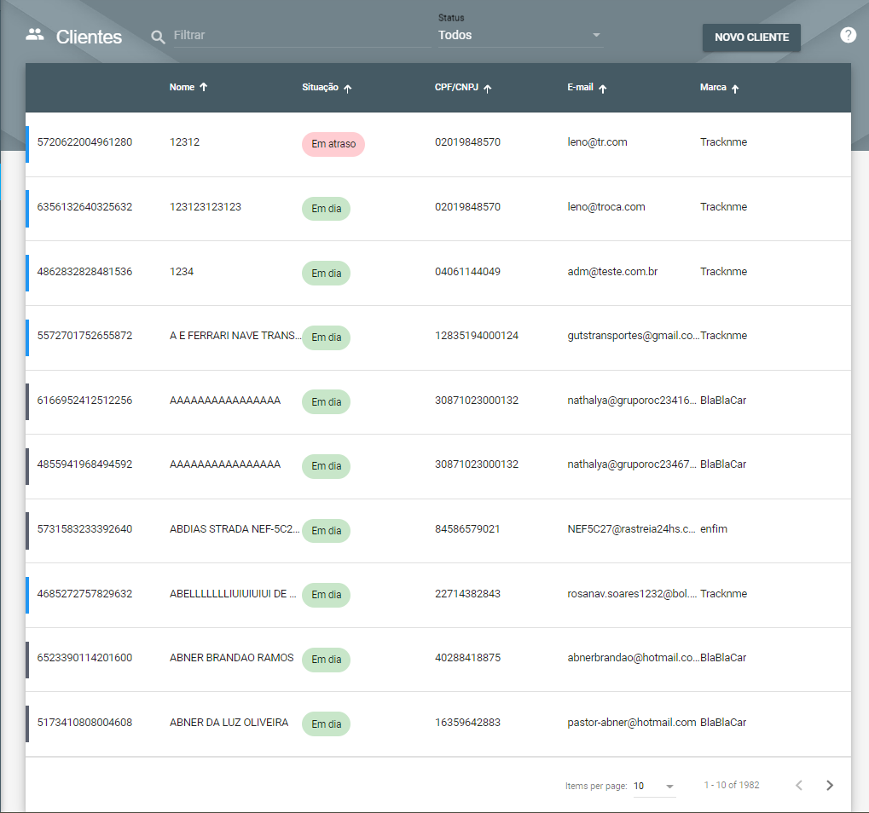Viewport: 869px width, 813px height.
Task: Sort by Situação arrow icon
Action: click(347, 89)
